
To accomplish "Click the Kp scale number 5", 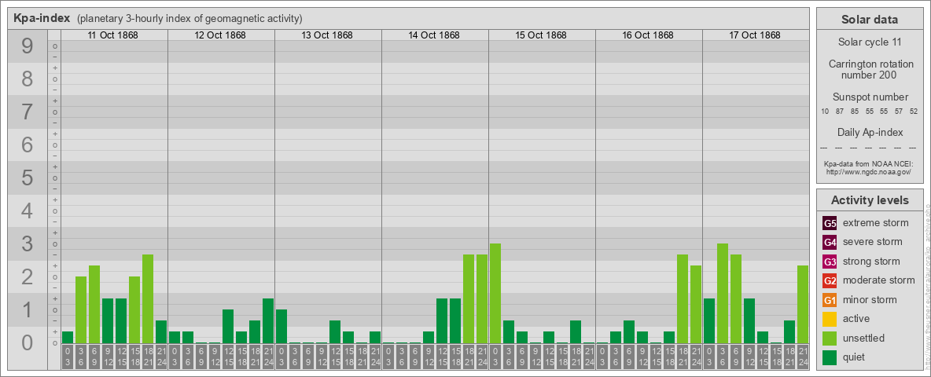I will pos(28,178).
